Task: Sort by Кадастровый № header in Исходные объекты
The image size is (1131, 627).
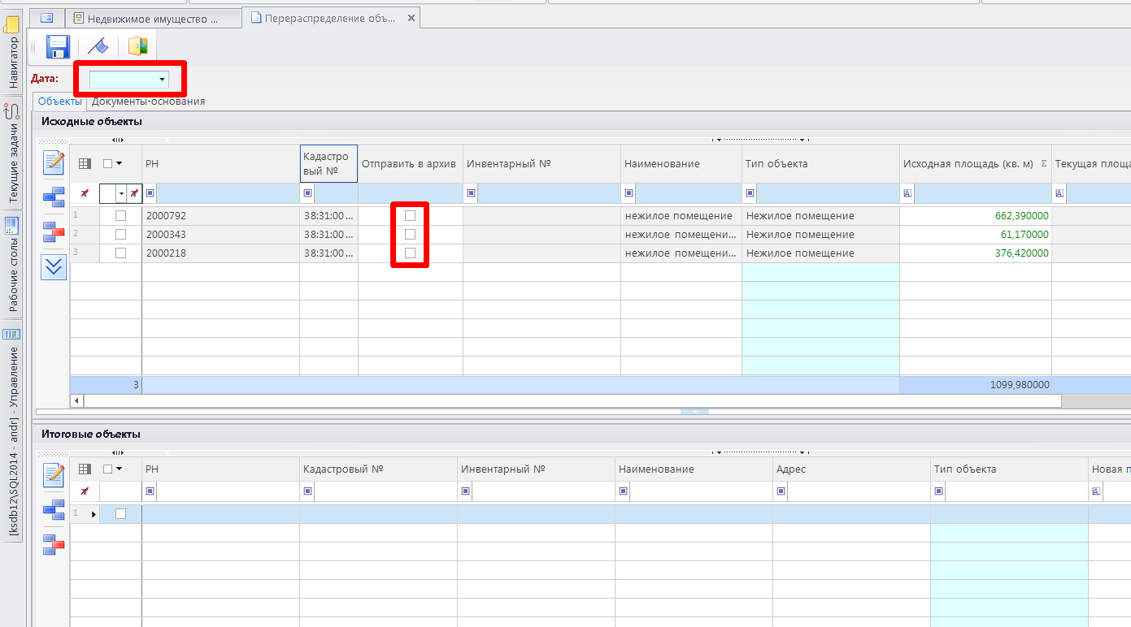Action: tap(328, 163)
